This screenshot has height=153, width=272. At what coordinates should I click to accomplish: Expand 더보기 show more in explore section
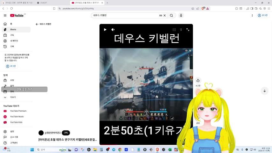point(16,97)
